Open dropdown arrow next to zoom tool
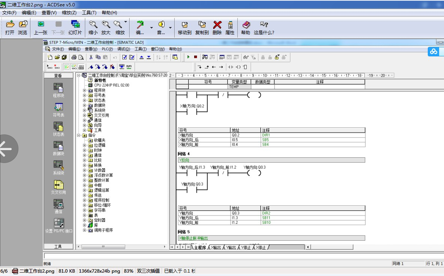 [126, 22]
